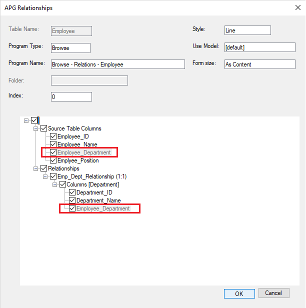306x308 pixels.
Task: Toggle the Department_ID checkbox
Action: [72, 192]
